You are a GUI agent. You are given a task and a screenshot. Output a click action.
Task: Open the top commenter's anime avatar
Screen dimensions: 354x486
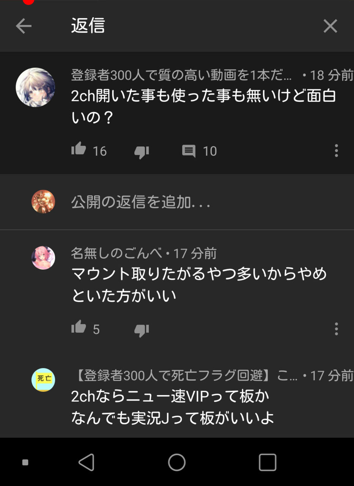pos(35,87)
